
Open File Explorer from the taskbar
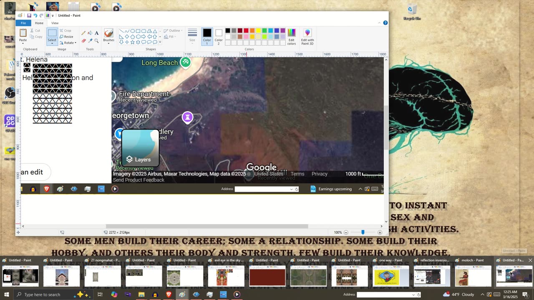click(141, 295)
